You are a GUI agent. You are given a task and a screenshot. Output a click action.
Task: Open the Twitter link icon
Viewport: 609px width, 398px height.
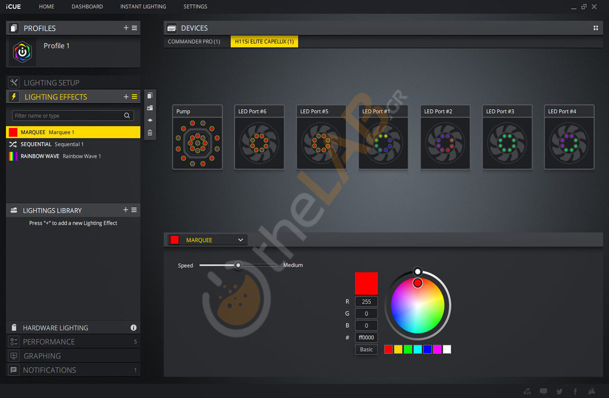point(560,391)
